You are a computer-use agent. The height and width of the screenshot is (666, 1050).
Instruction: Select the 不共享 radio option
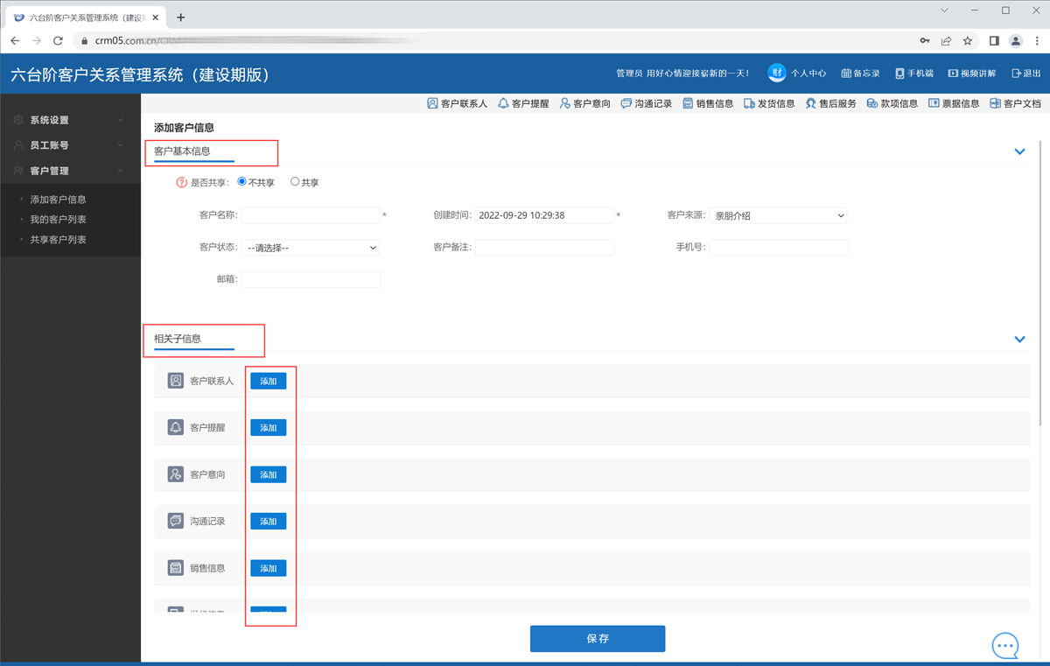[x=242, y=182]
